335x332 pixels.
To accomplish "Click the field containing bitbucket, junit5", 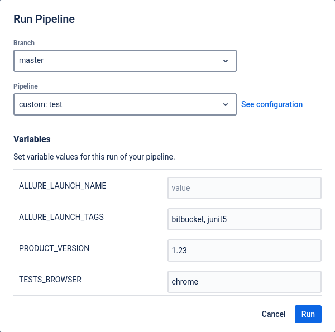I will click(x=244, y=219).
